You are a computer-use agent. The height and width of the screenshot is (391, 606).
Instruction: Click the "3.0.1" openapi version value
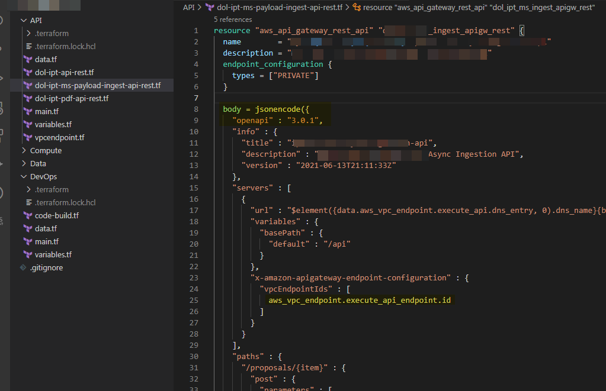click(x=303, y=121)
